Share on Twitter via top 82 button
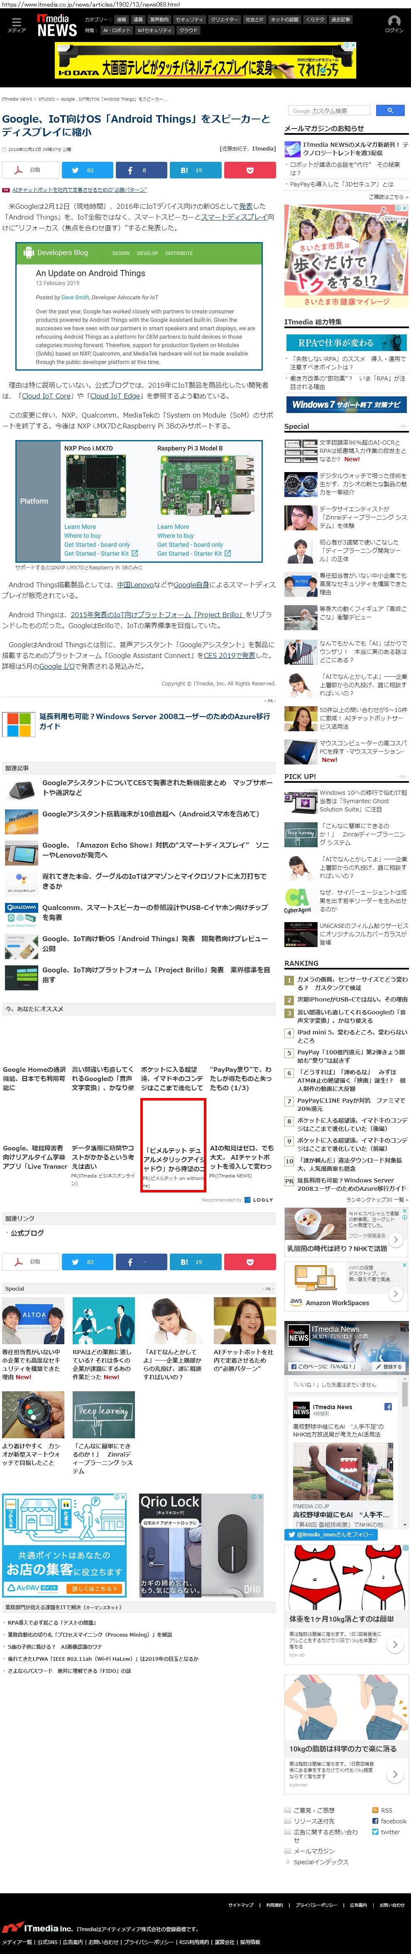 point(87,171)
